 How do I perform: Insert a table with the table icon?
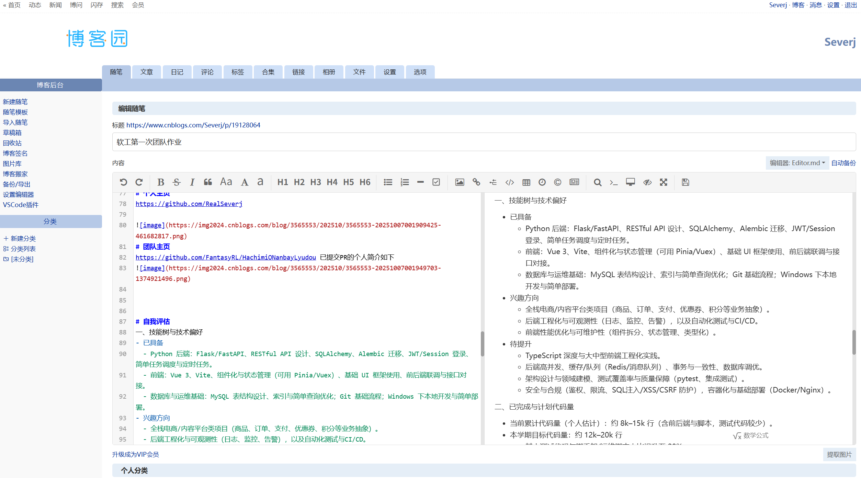pos(526,182)
